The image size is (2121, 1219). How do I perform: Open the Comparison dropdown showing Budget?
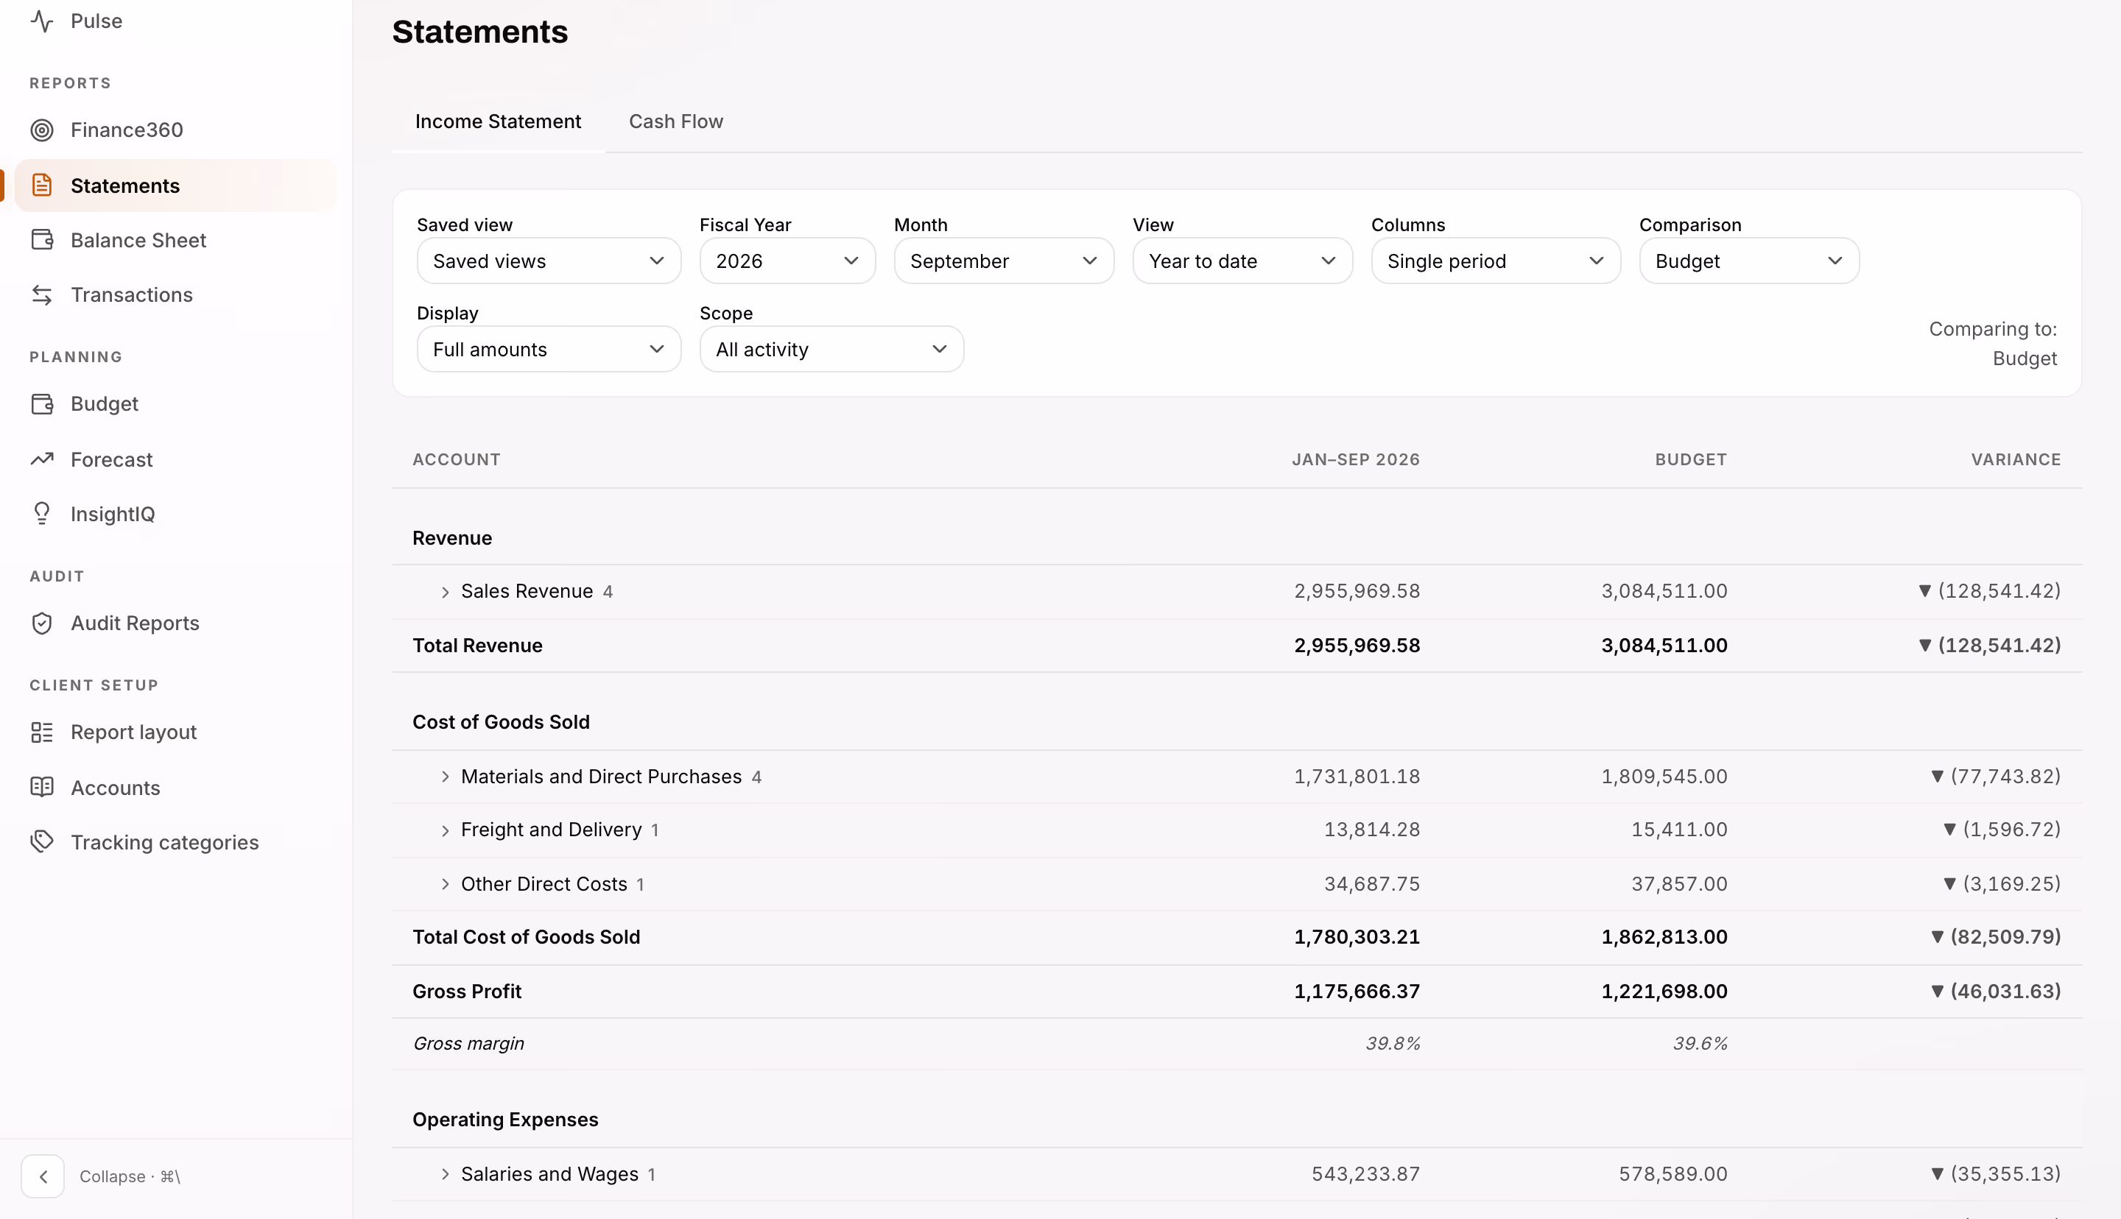click(x=1748, y=261)
